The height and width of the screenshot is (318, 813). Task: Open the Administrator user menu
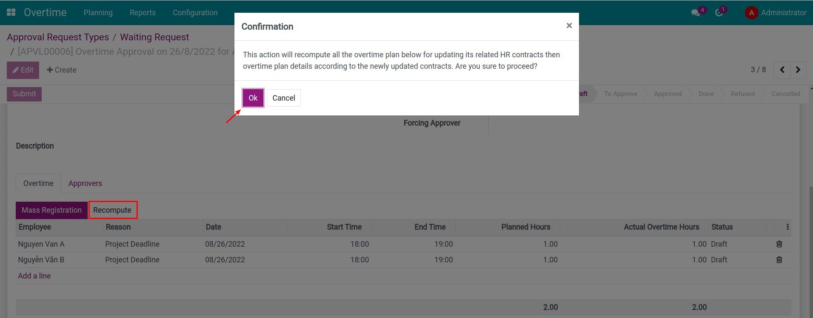776,13
